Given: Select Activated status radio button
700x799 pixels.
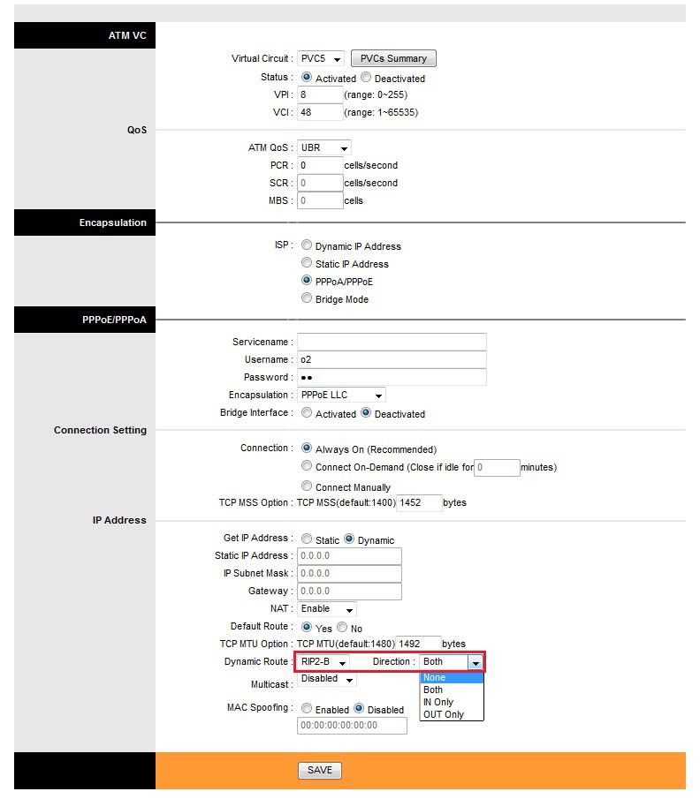Looking at the screenshot, I should click(306, 78).
